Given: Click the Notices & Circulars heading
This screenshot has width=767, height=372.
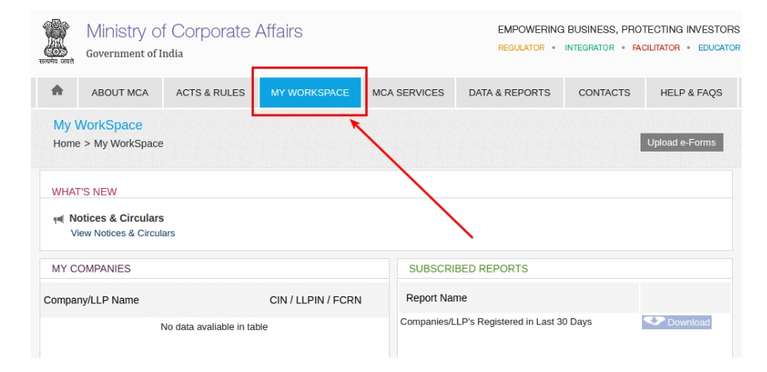Looking at the screenshot, I should click(x=116, y=218).
